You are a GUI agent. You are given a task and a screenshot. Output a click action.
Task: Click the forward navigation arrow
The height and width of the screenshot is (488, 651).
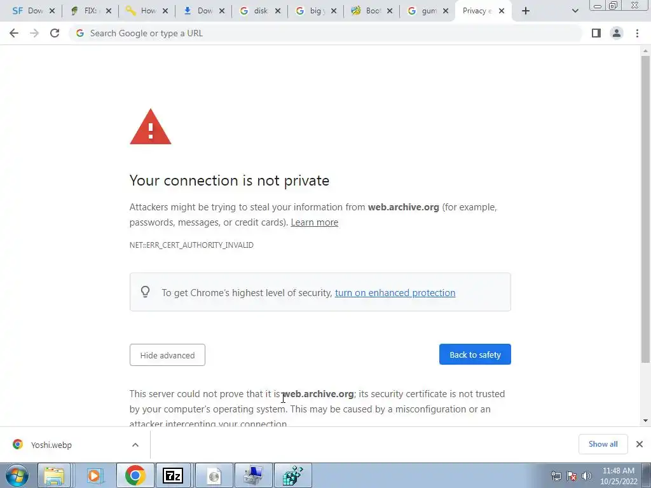(x=34, y=33)
